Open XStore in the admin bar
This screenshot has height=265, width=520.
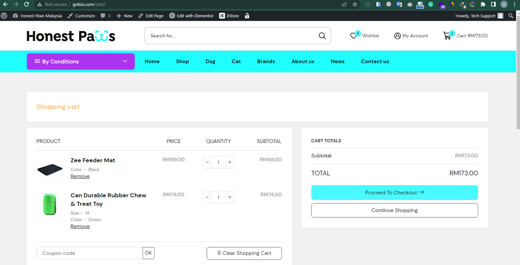tap(229, 16)
